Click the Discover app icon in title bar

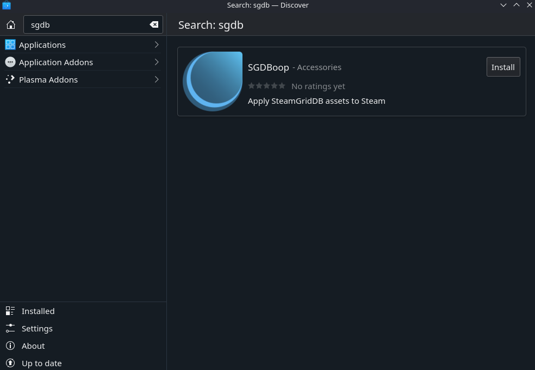click(x=6, y=5)
